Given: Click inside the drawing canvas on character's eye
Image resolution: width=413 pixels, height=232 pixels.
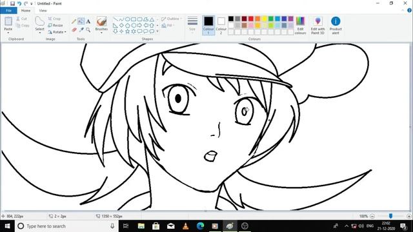Looking at the screenshot, I should point(178,99).
